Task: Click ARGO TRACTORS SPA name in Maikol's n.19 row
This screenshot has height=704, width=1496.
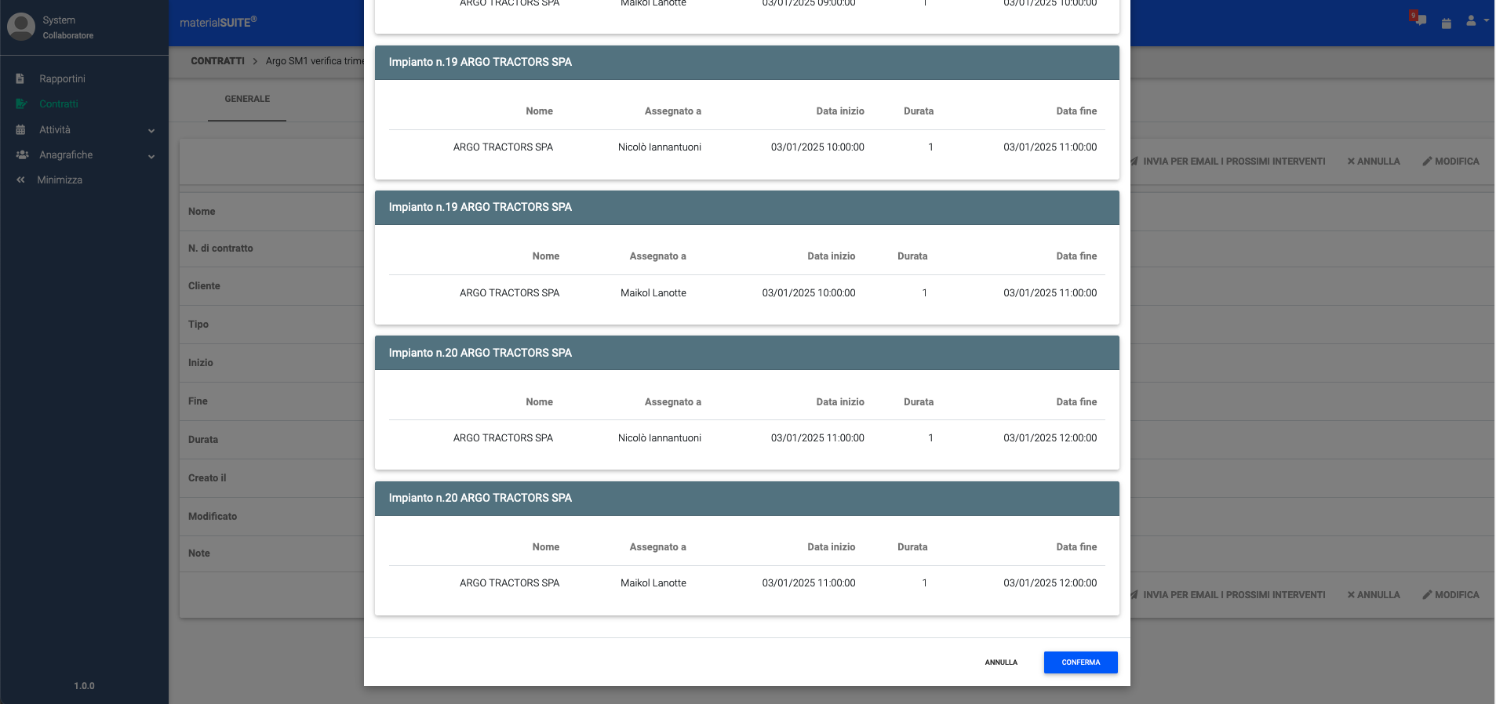Action: 509,292
